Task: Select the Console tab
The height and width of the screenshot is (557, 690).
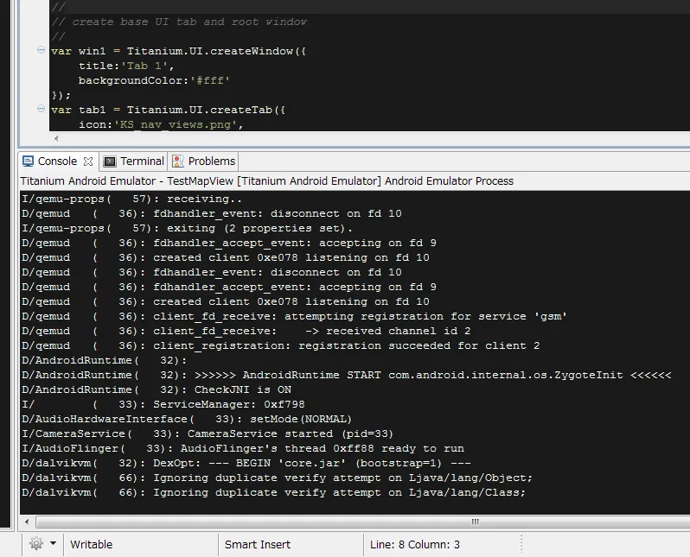Action: [x=57, y=161]
